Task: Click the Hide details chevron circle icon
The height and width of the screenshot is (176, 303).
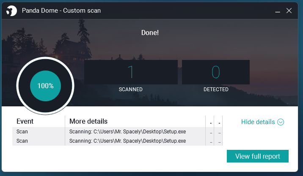Action: (x=281, y=122)
